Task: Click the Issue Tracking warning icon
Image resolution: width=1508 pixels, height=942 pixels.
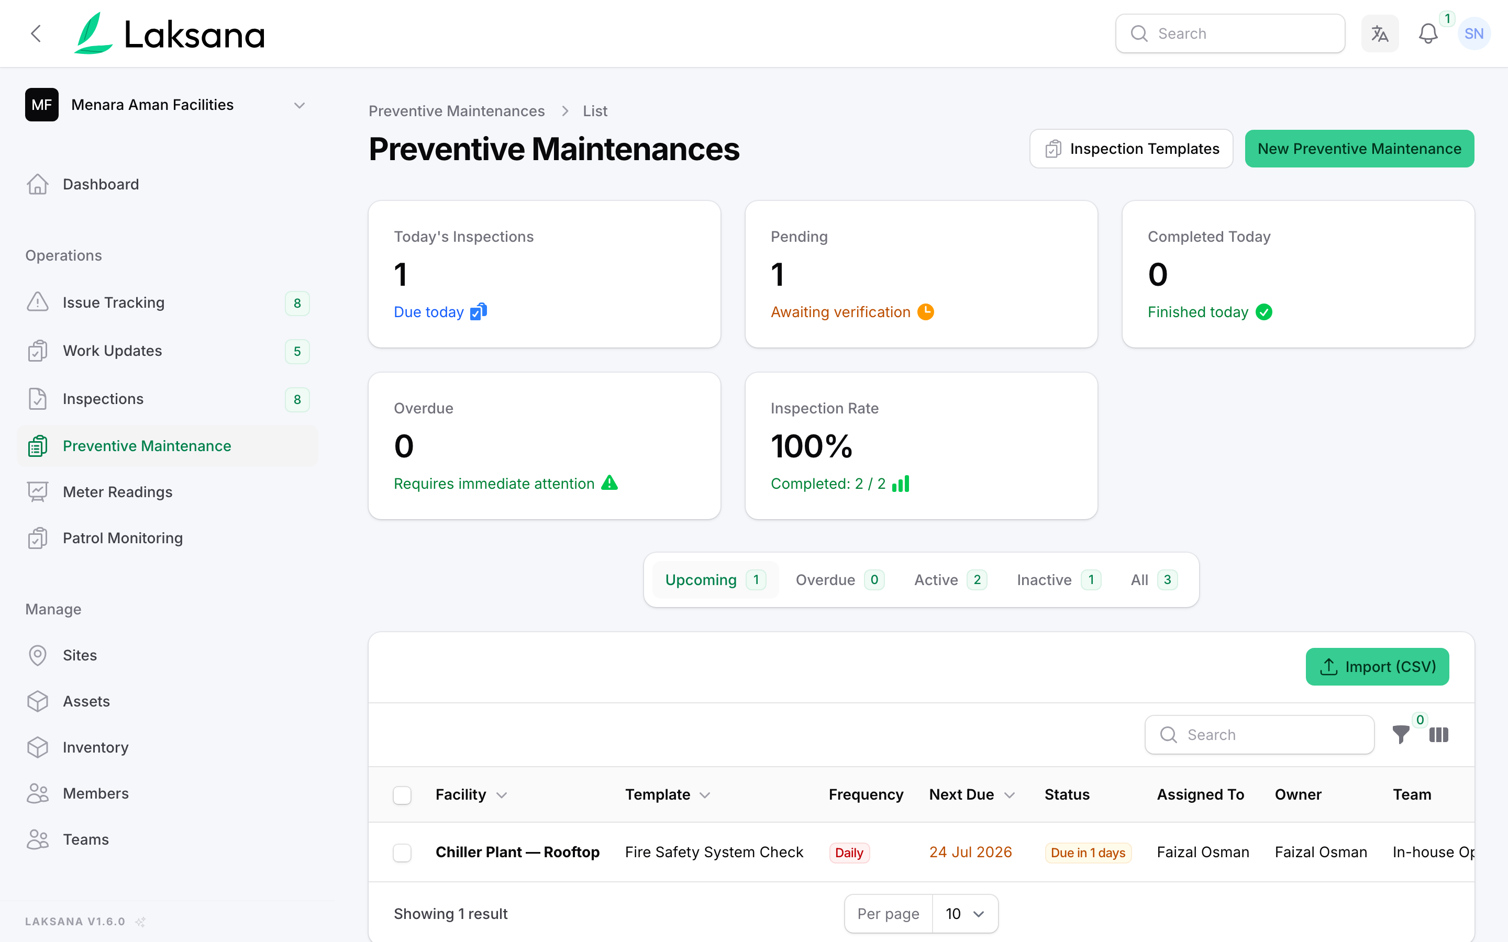Action: click(37, 303)
